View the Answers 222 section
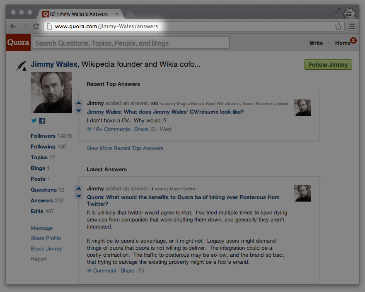Viewport: 365px width, 292px height. click(47, 200)
